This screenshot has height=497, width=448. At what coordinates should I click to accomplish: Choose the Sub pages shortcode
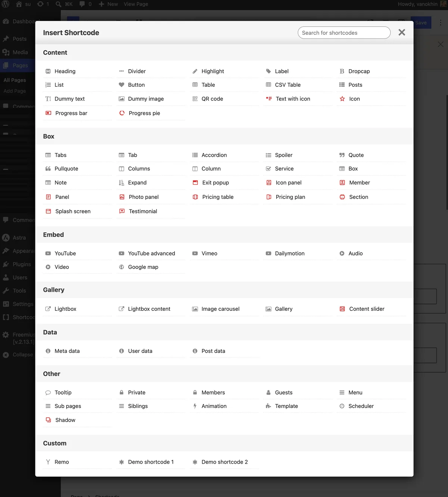click(x=77, y=406)
